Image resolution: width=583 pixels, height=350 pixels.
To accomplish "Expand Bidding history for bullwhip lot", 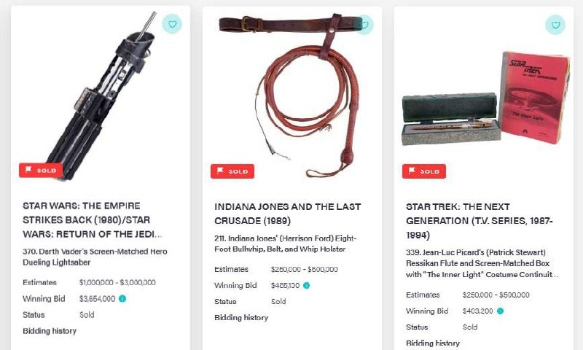I will 241,317.
